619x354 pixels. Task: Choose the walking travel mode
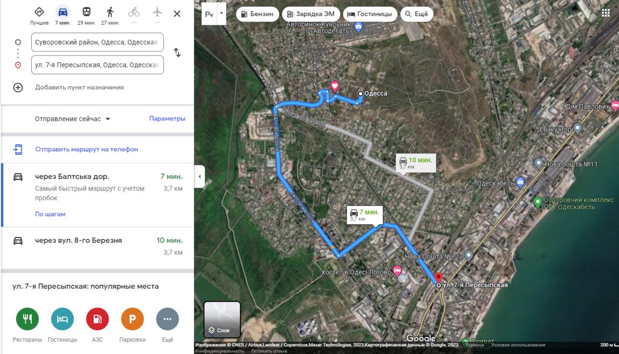110,12
